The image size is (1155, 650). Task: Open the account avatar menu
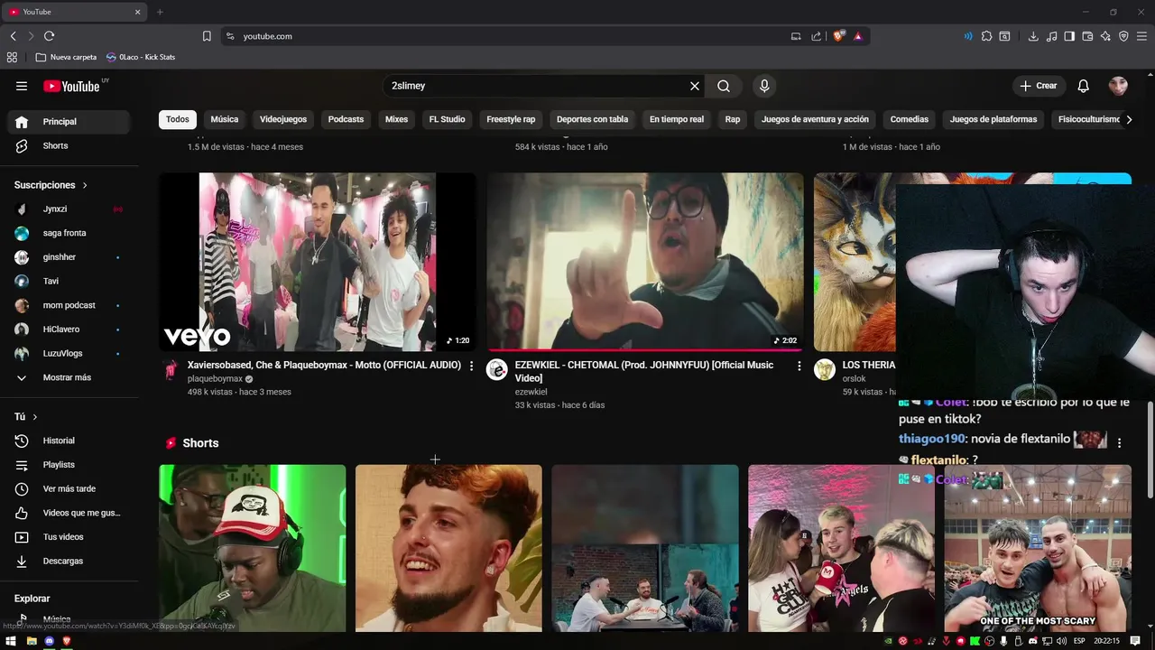pyautogui.click(x=1118, y=86)
